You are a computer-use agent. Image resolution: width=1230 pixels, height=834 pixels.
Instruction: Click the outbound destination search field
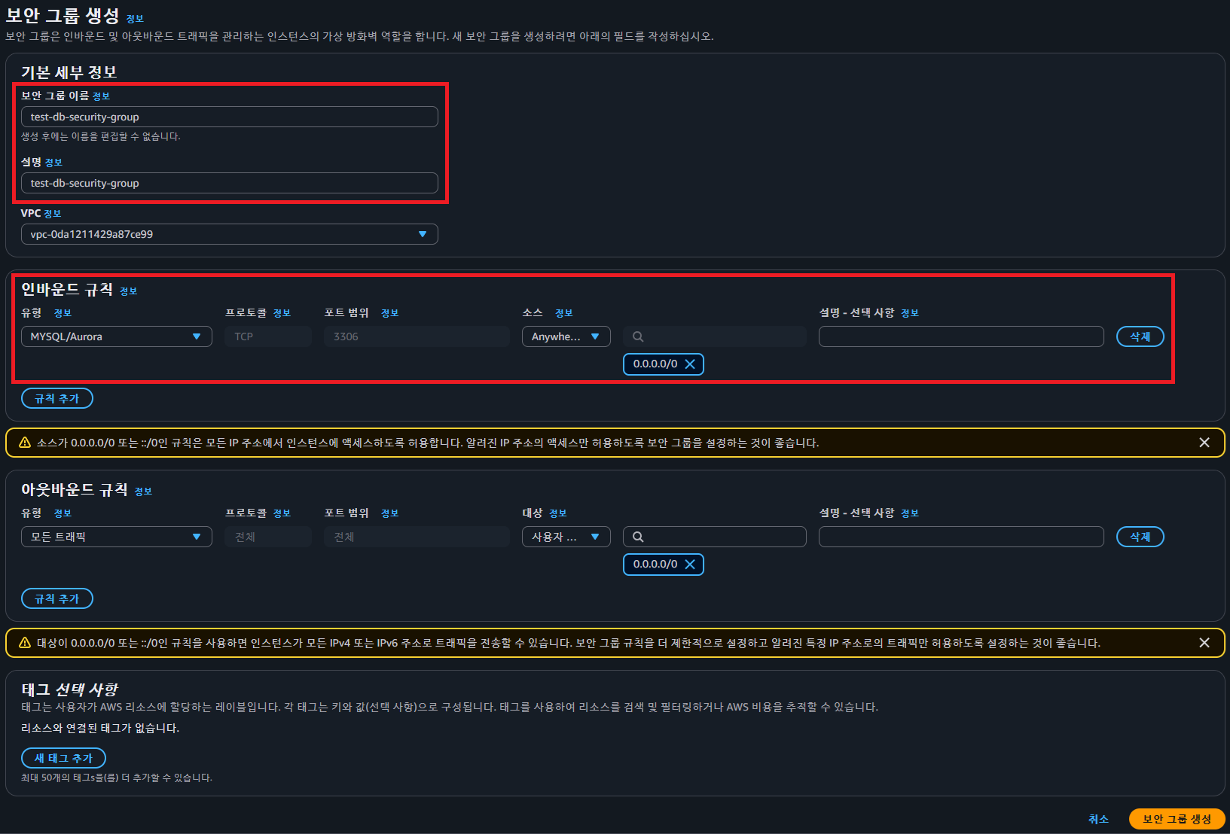click(x=715, y=537)
